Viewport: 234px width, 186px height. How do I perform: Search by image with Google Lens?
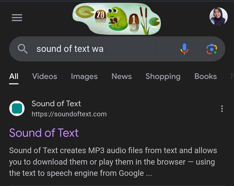pyautogui.click(x=211, y=49)
